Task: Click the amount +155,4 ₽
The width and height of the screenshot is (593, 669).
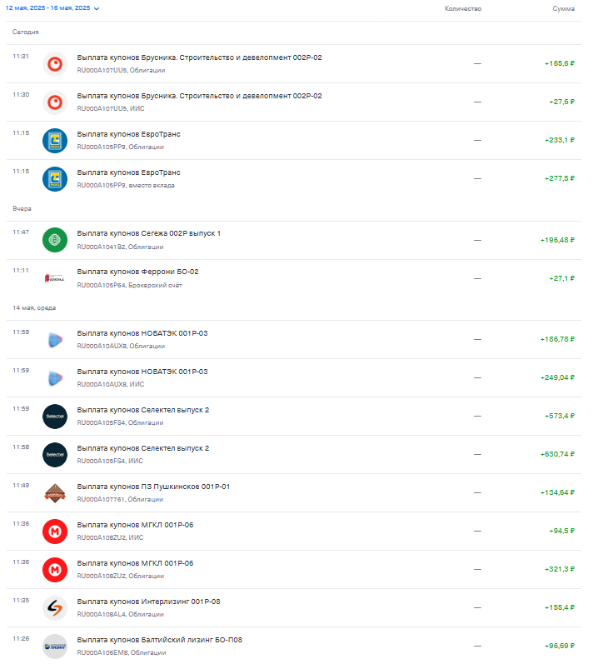Action: 560,607
